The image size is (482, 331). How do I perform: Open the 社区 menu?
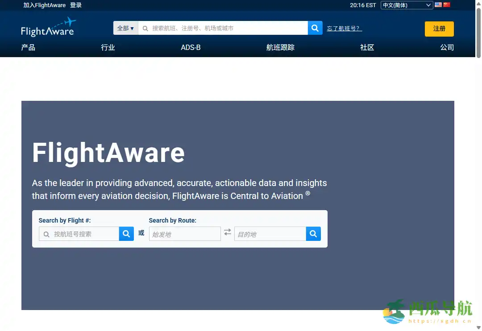coord(367,47)
